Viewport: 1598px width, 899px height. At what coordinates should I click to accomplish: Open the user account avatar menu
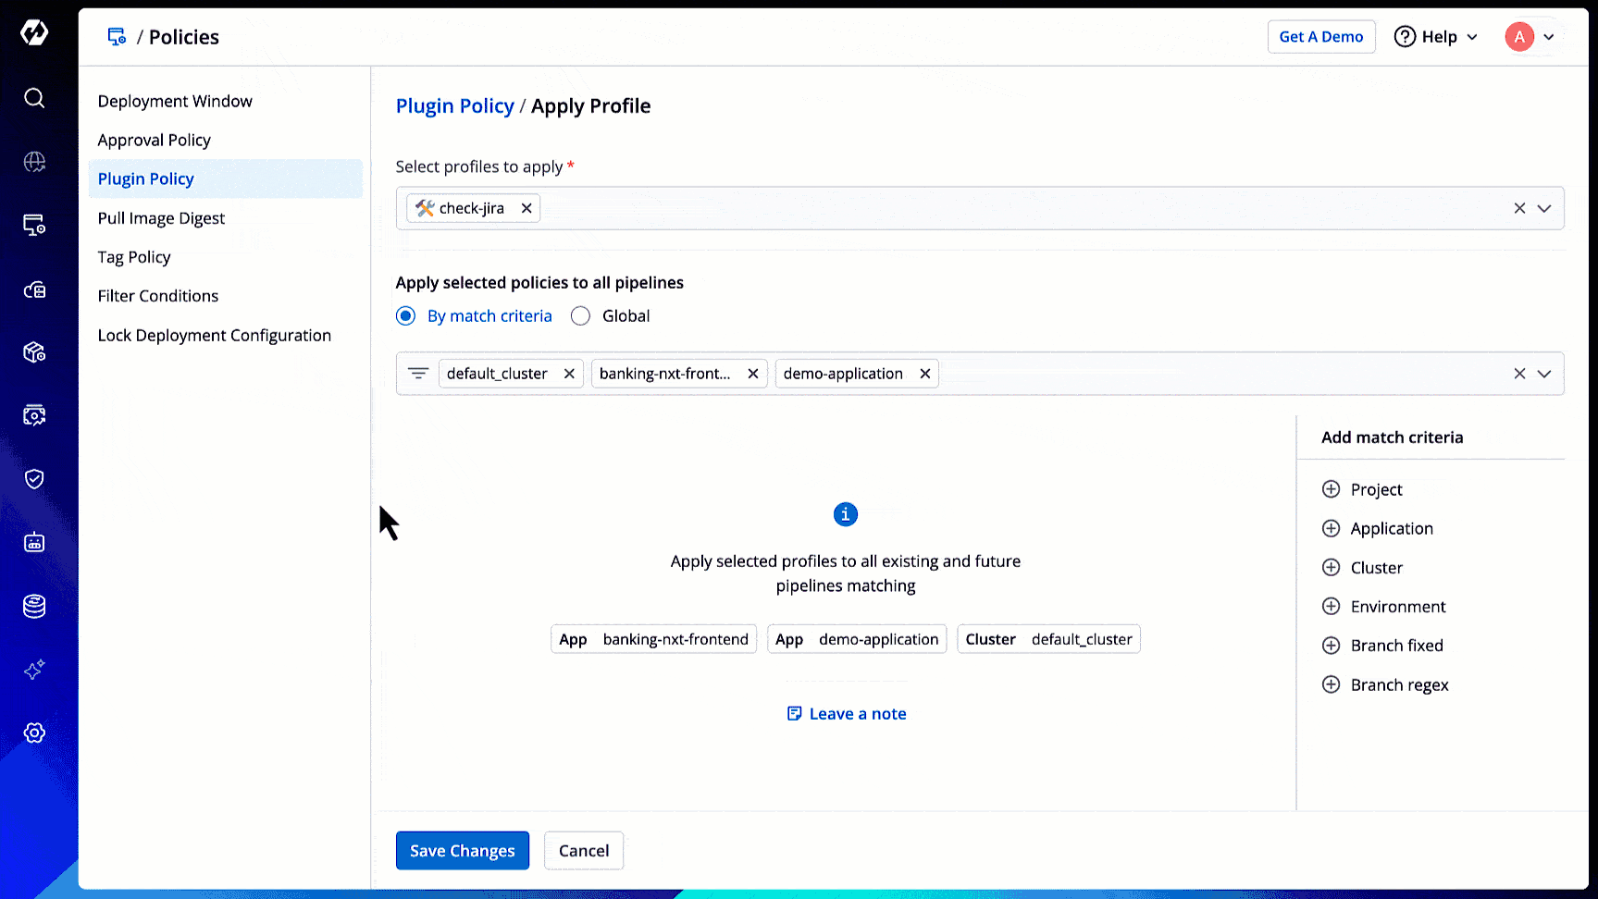[1530, 37]
